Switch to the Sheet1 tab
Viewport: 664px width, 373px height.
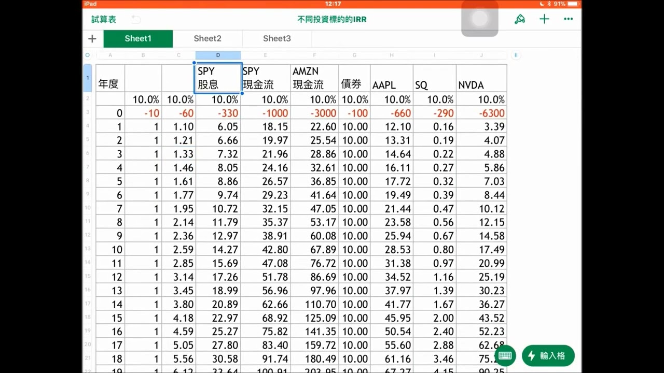pyautogui.click(x=138, y=38)
